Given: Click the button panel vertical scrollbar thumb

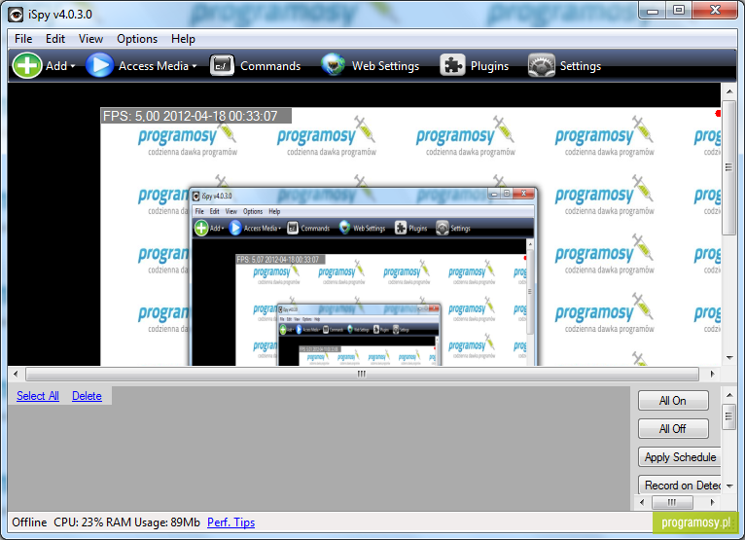Looking at the screenshot, I should click(728, 416).
